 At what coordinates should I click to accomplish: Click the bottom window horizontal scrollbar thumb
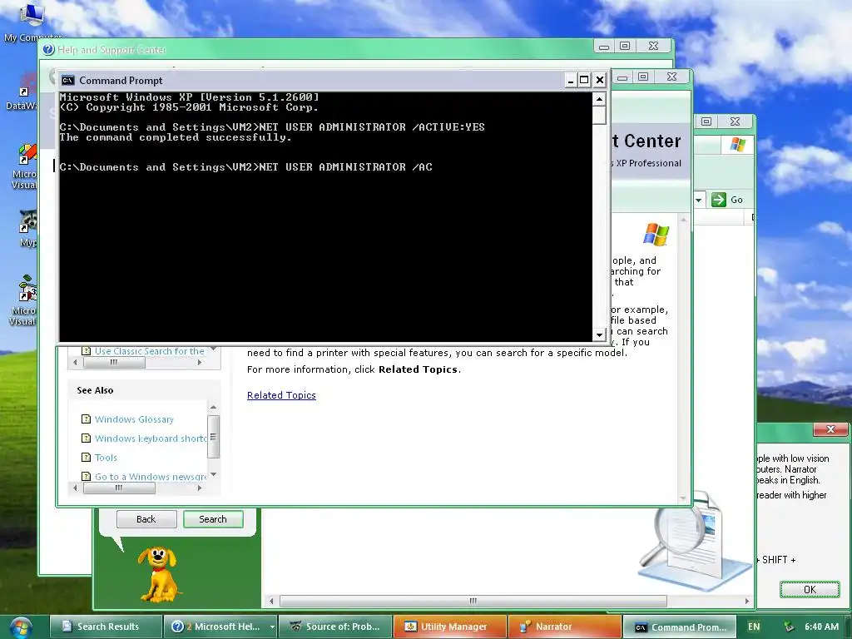point(473,601)
